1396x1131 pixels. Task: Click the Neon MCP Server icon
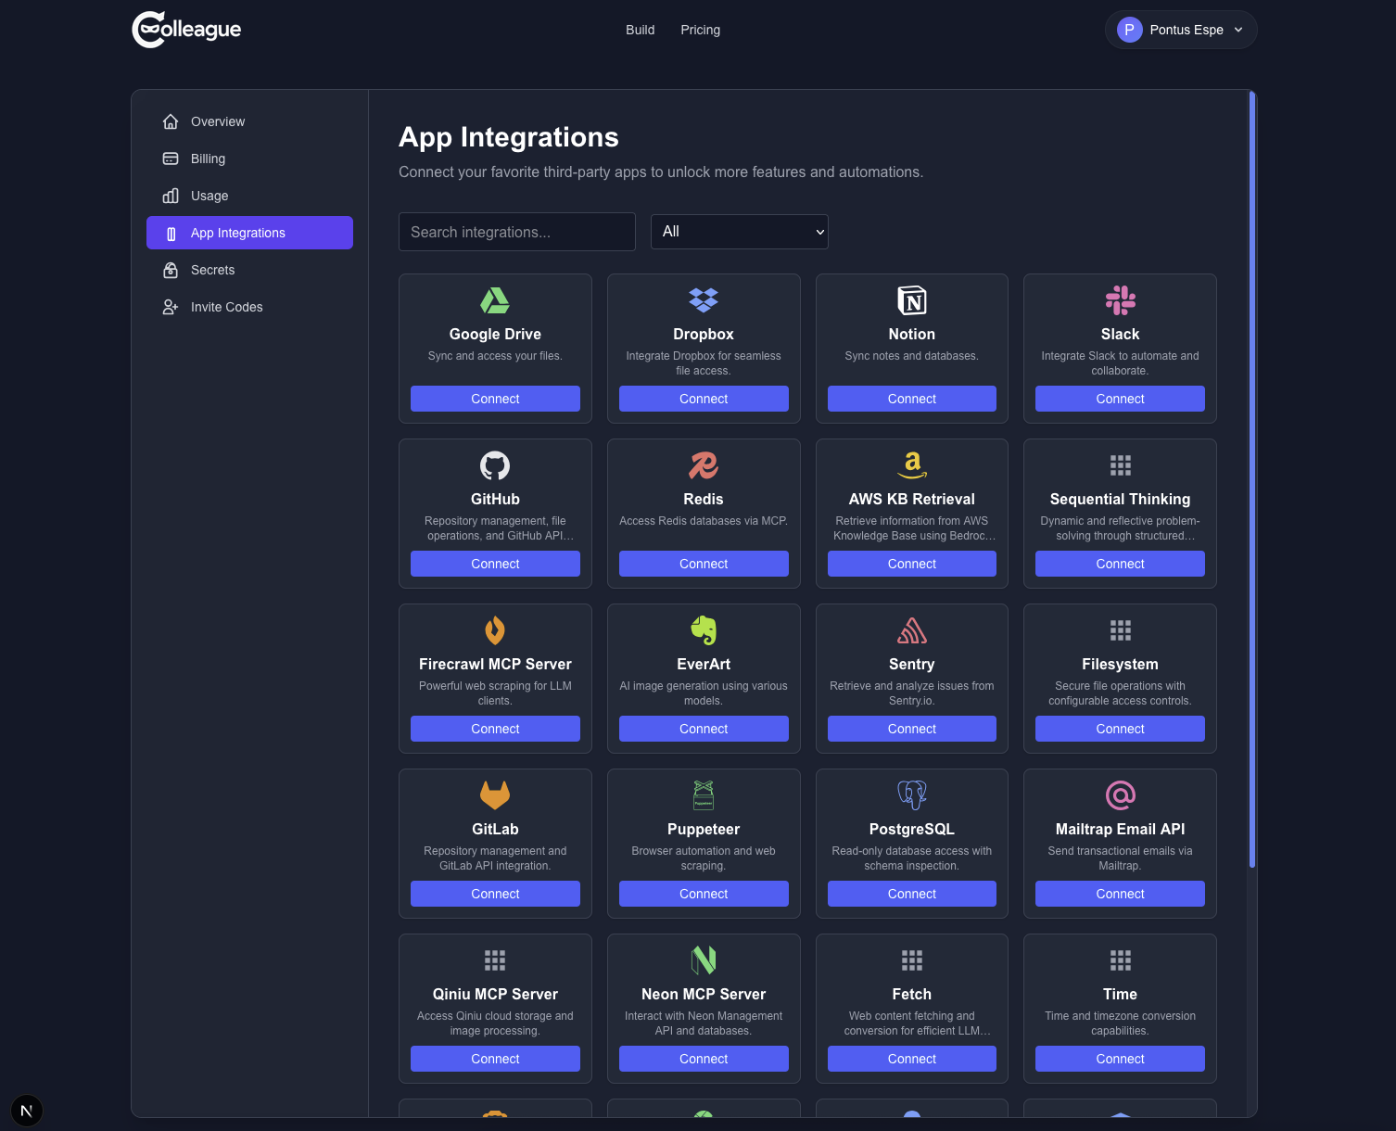[704, 960]
